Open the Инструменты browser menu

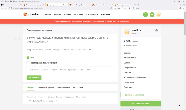pyautogui.click(x=29, y=1)
